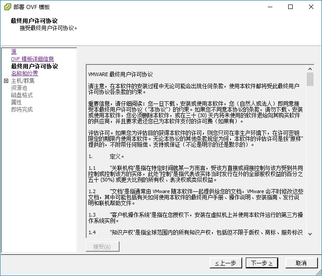
Task: Click the 重要信息 paragraph in the license
Action: (x=196, y=113)
